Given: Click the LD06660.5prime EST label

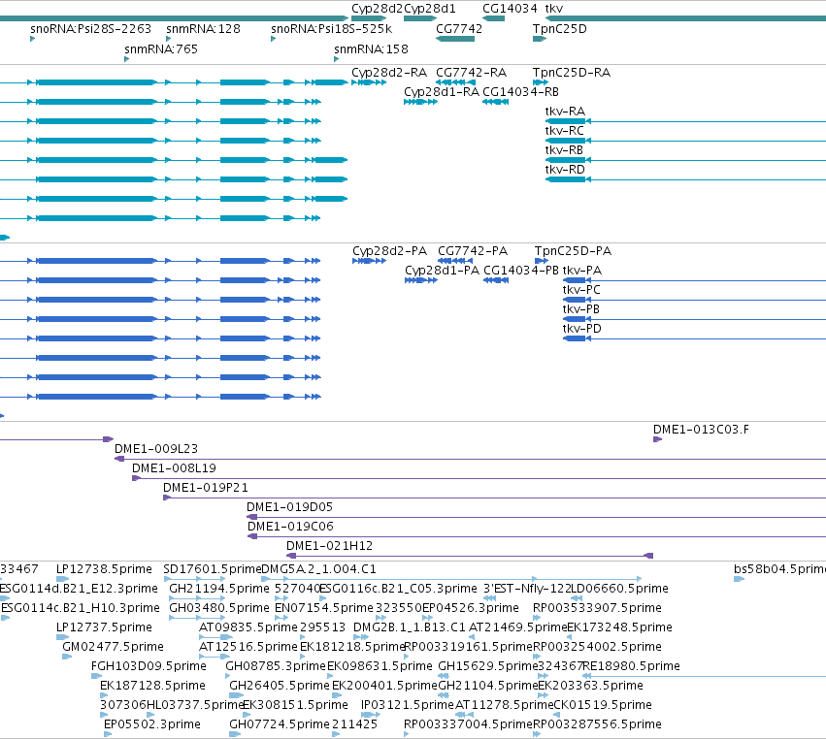Looking at the screenshot, I should coord(619,589).
